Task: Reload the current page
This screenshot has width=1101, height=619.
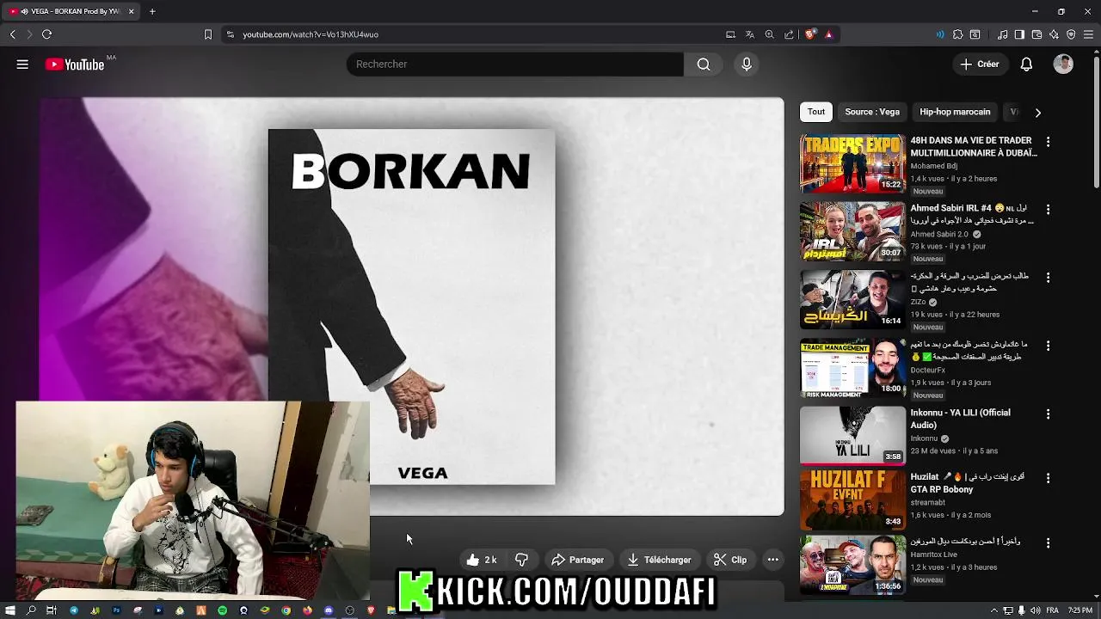Action: [46, 34]
